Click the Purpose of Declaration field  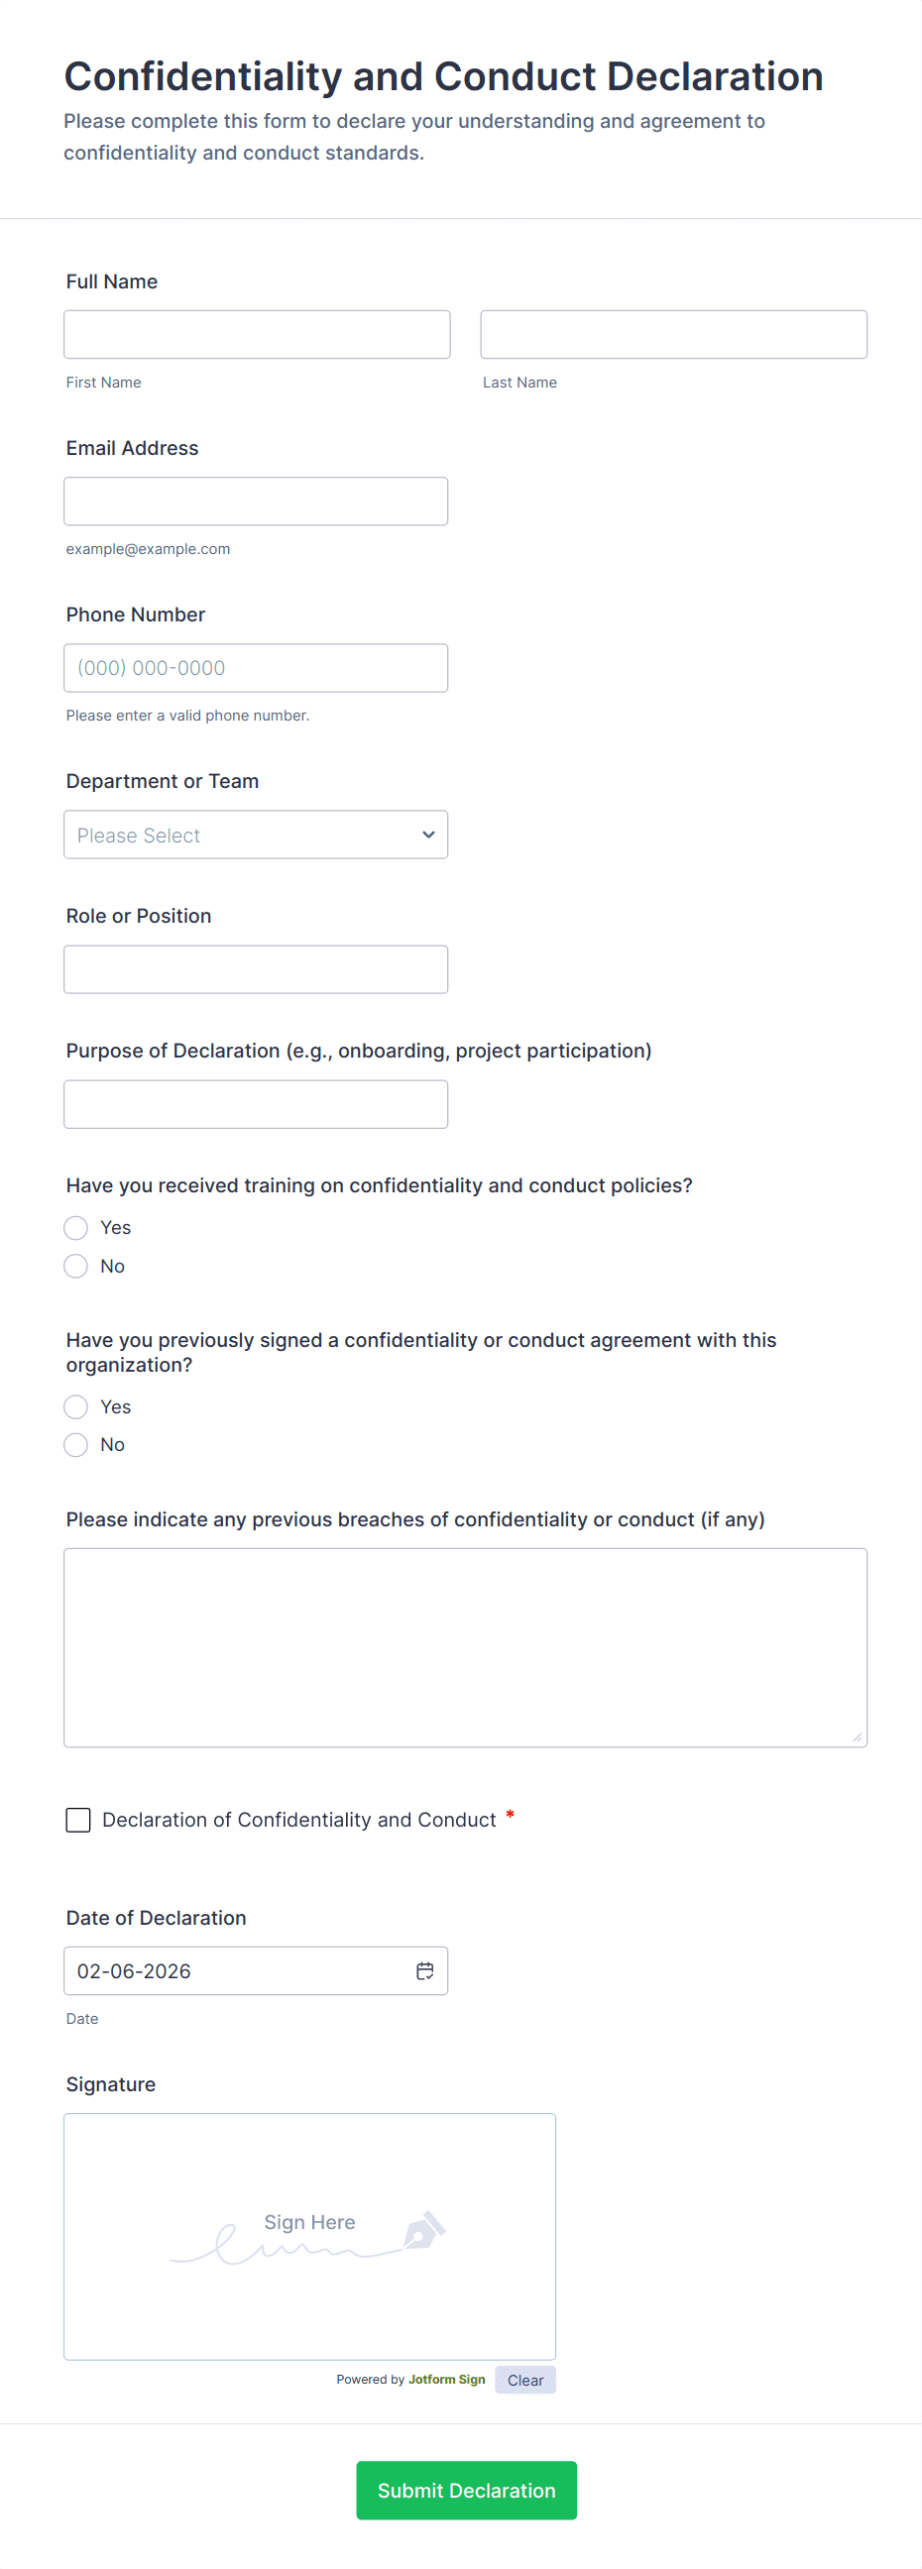pyautogui.click(x=256, y=1104)
